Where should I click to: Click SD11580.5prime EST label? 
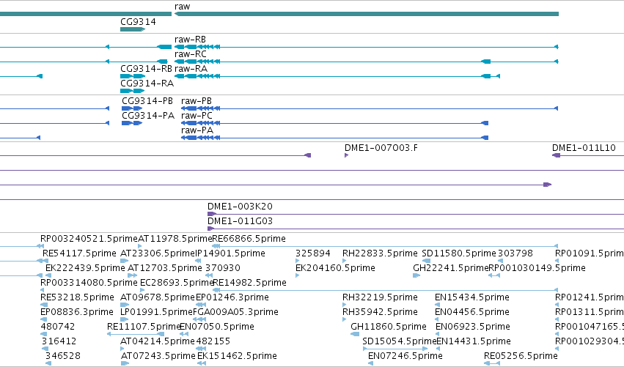point(459,253)
